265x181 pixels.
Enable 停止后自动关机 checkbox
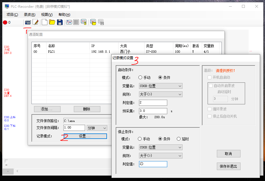(x=209, y=116)
